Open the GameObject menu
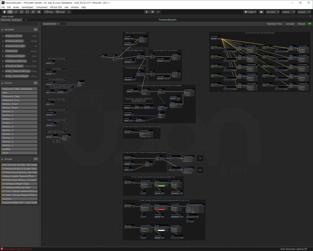This screenshot has height=251, width=313. click(x=27, y=7)
